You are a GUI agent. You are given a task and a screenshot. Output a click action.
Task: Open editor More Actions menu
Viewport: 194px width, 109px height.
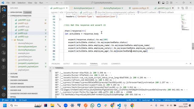[191, 8]
